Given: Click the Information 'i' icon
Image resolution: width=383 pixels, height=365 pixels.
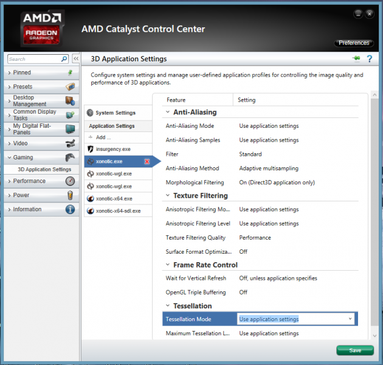Looking at the screenshot, I should pos(70,209).
